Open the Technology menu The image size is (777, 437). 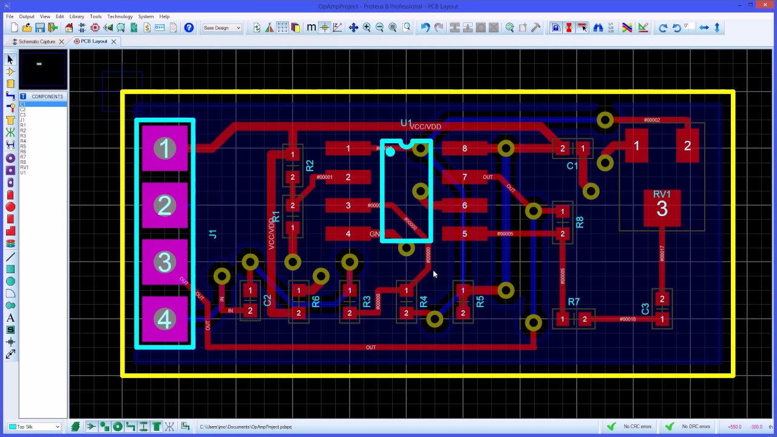click(x=120, y=16)
